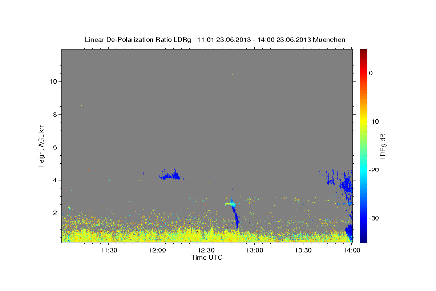Click the height tick label 10
Viewport: 436px width, 291px height.
click(53, 81)
